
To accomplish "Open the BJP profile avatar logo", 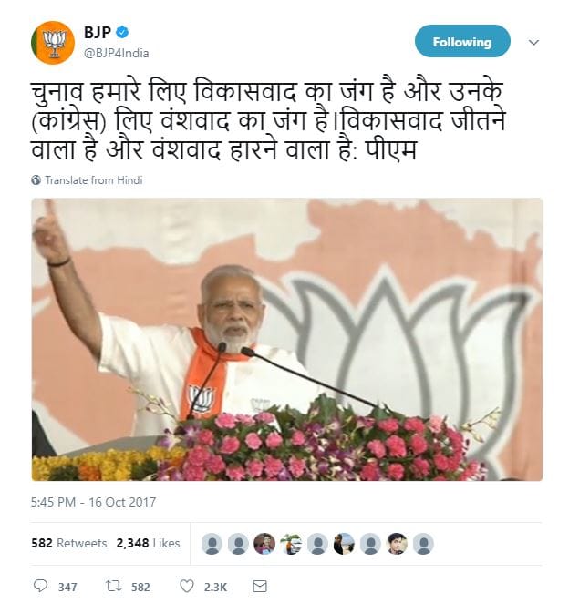I will coord(53,43).
